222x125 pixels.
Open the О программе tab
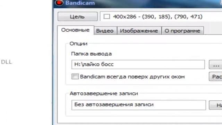182,31
